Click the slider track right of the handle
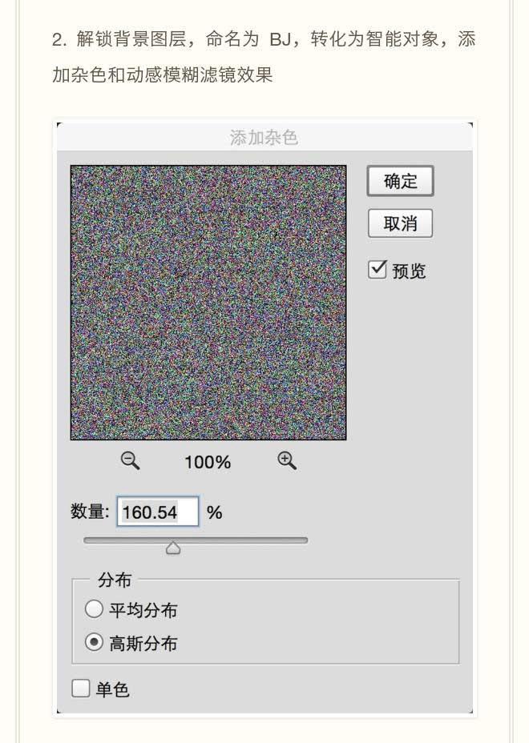The width and height of the screenshot is (529, 743). click(x=242, y=540)
